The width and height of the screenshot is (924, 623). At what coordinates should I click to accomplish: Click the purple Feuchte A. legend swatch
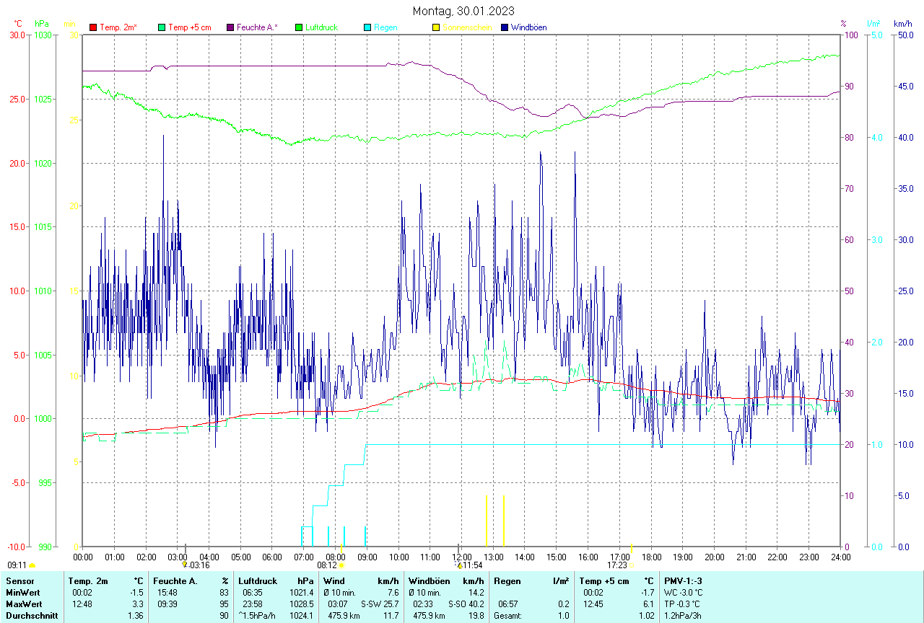point(230,27)
